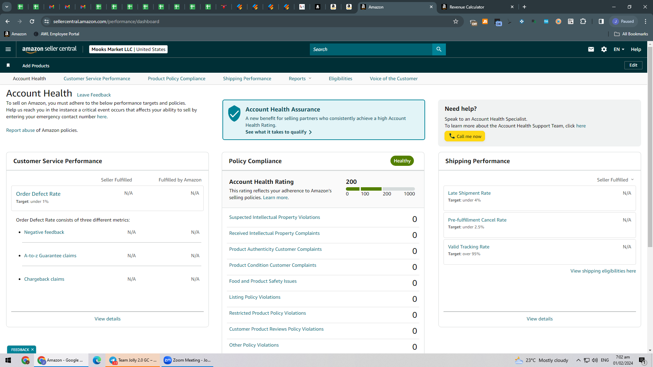Go to the Shipping Performance tab

pos(247,78)
